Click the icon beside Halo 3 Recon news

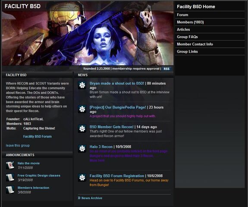point(82,148)
